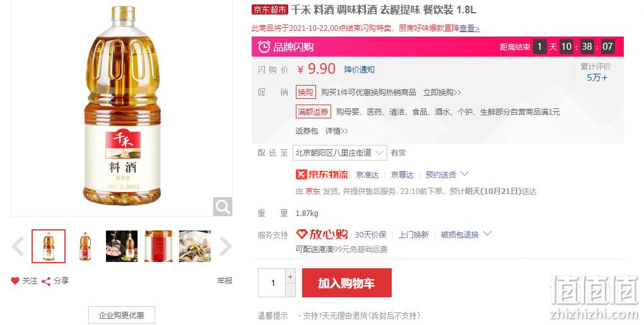
Task: Expand service options after 破损包退换
Action: click(487, 234)
